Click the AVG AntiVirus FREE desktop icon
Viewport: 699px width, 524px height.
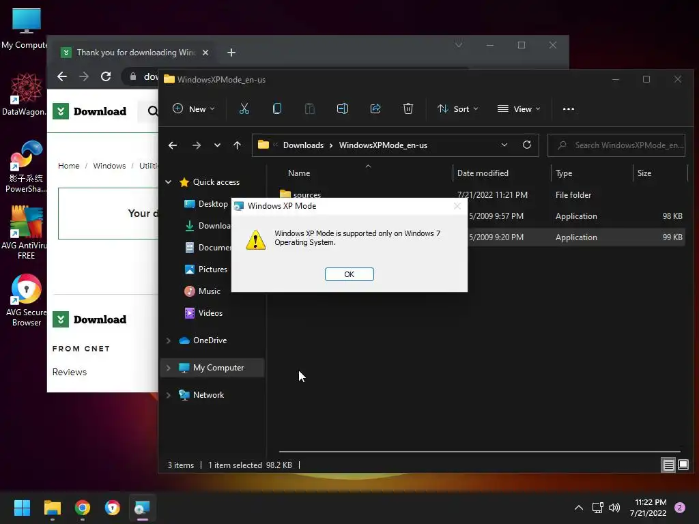(26, 233)
